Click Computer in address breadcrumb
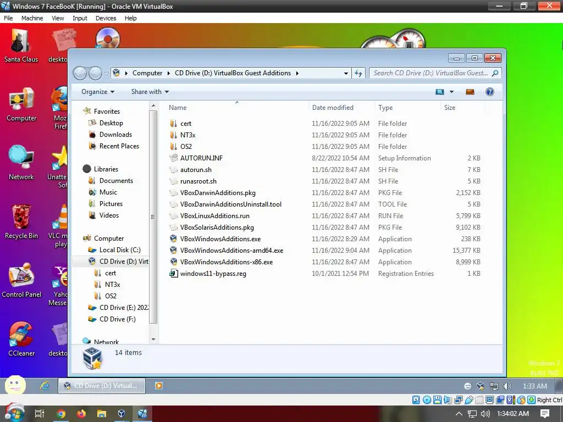Screen dimensions: 563x422 (x=147, y=73)
